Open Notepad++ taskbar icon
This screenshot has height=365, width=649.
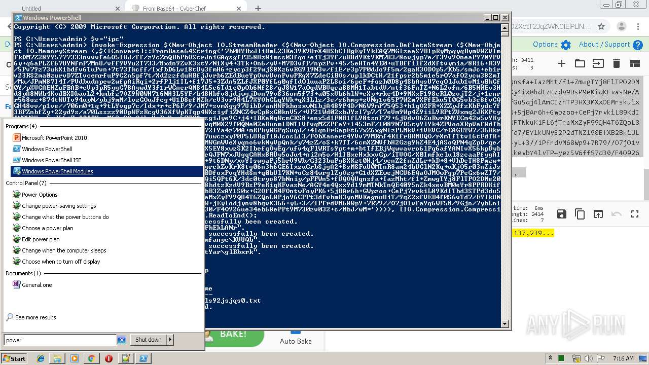pos(126,358)
